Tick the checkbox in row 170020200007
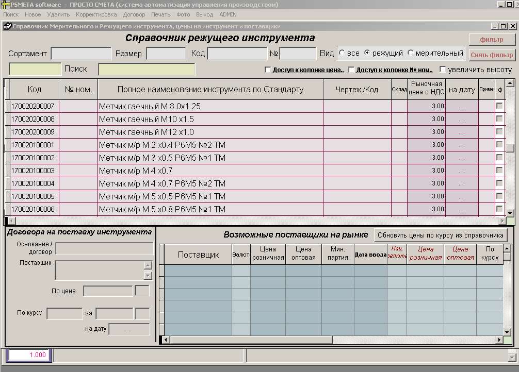Screen dimensions: 519x372 [499, 106]
